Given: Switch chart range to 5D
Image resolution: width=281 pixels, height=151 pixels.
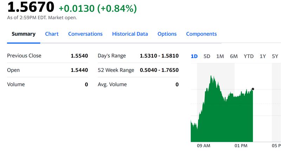Looking at the screenshot, I should (207, 56).
